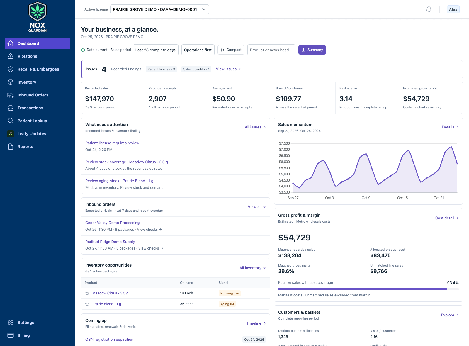Screen dimensions: 469x346
Task: Click the Dashboard home icon
Action: (11, 43)
